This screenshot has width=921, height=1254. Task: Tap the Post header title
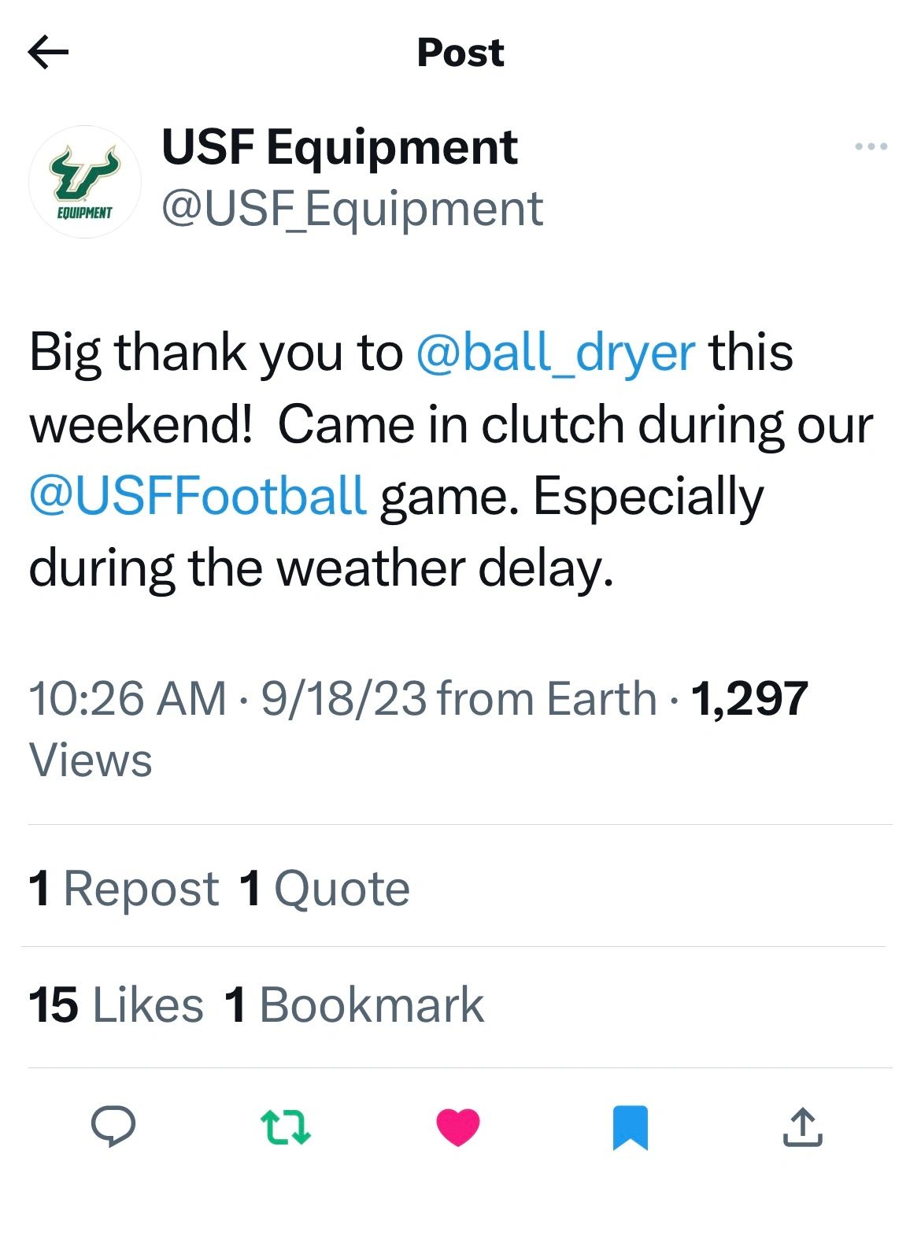click(460, 53)
